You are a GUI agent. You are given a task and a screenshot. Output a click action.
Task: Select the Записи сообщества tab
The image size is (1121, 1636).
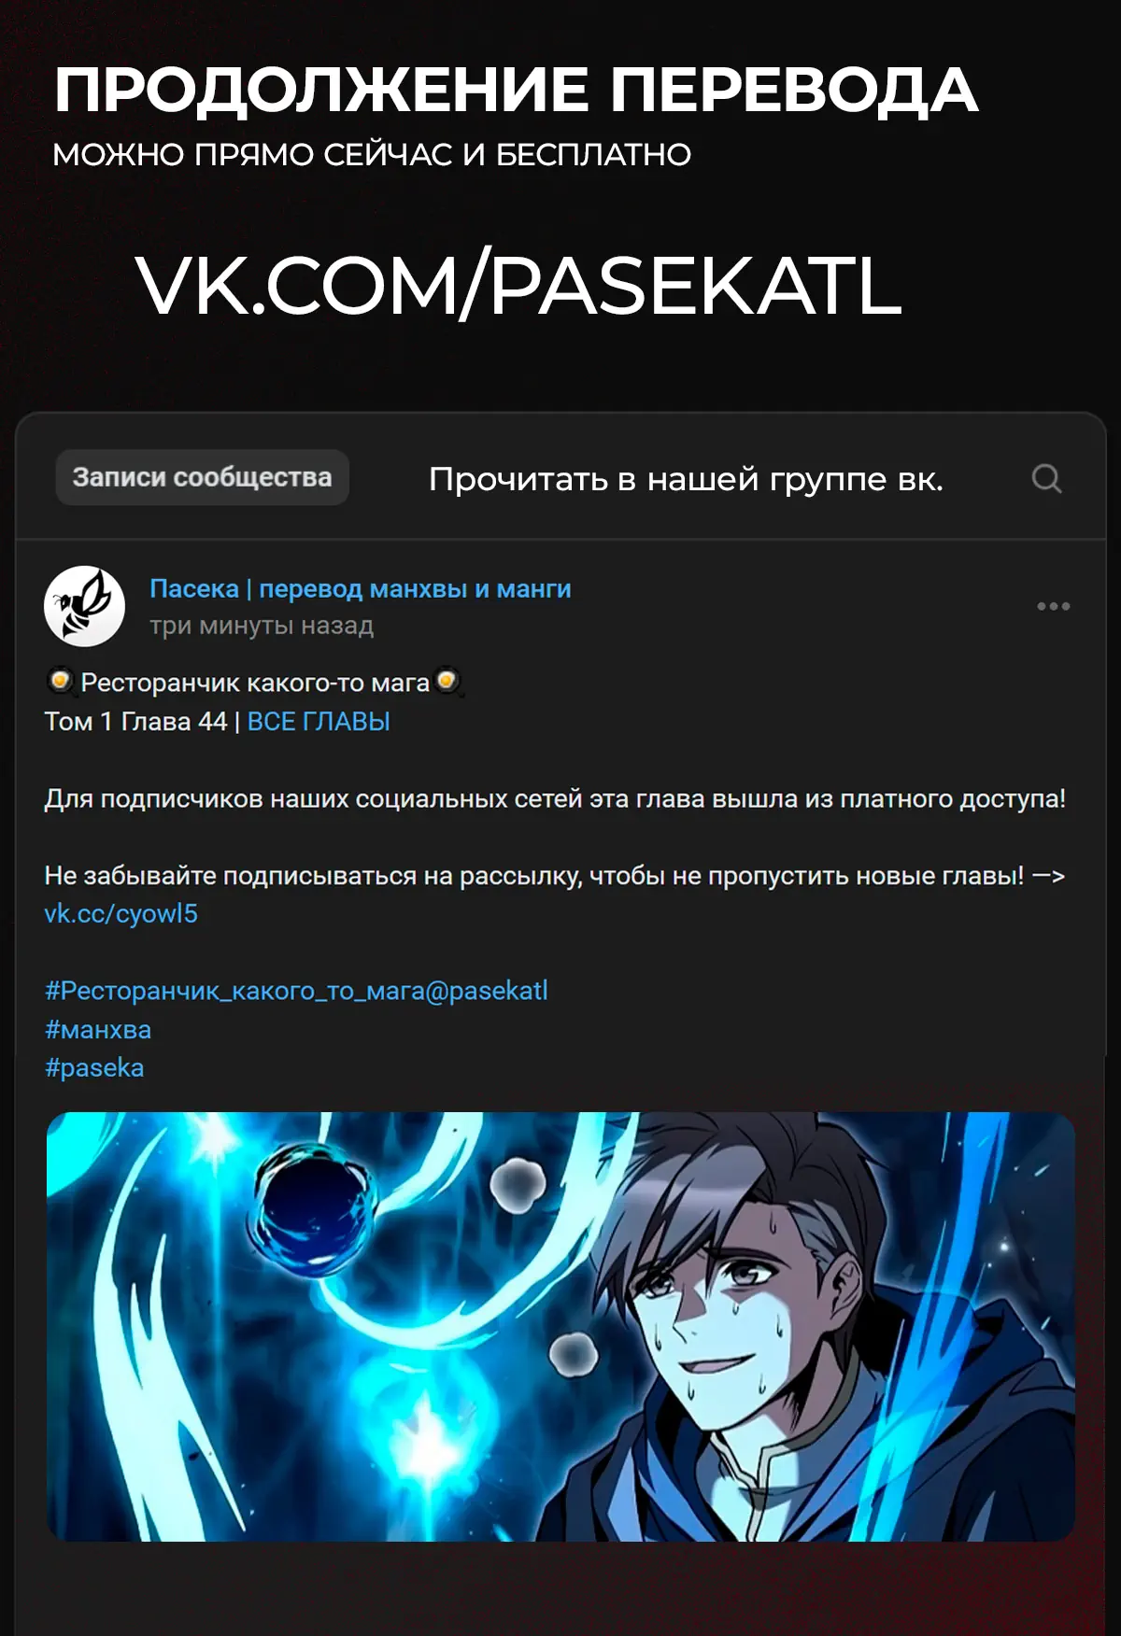(202, 477)
